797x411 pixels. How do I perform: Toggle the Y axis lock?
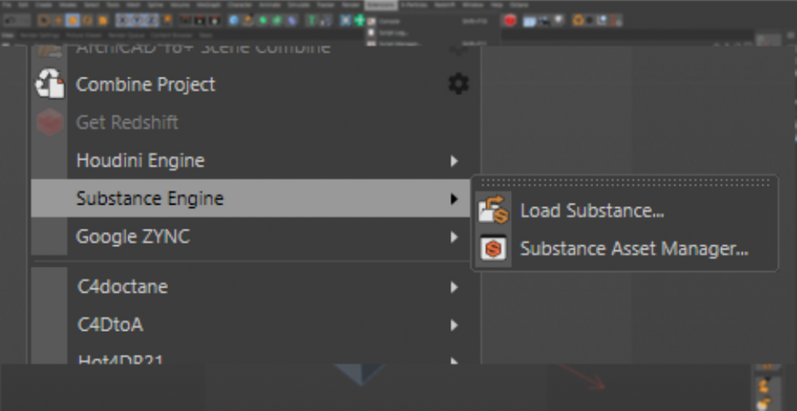(x=138, y=20)
